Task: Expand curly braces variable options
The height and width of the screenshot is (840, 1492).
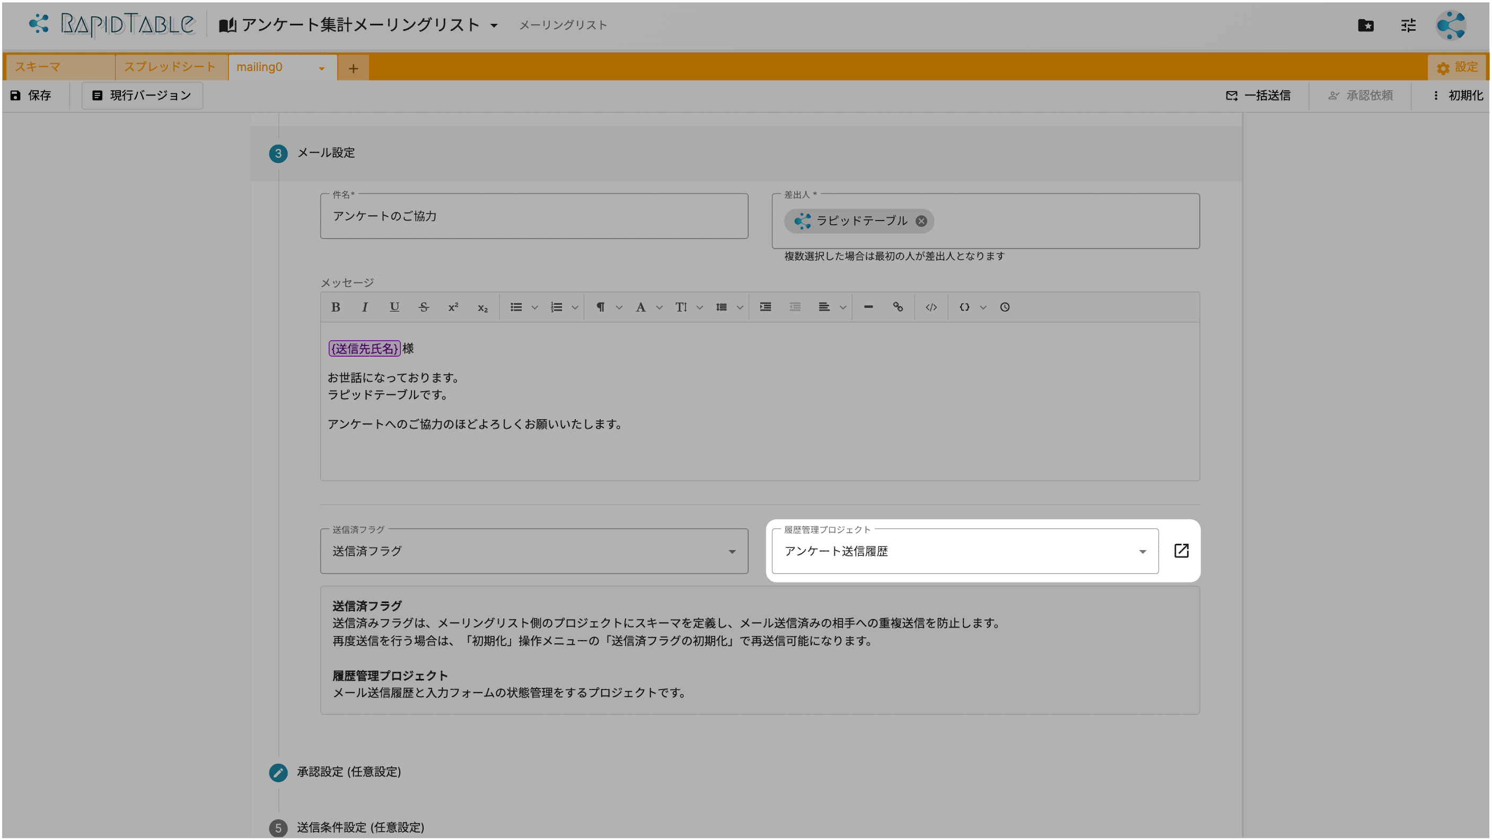Action: click(983, 307)
